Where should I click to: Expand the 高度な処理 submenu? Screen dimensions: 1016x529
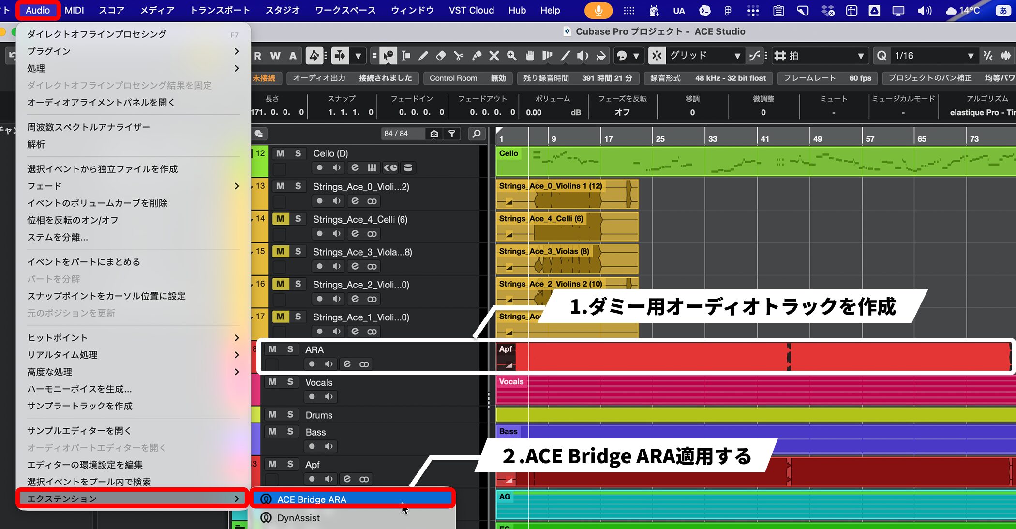pyautogui.click(x=133, y=372)
